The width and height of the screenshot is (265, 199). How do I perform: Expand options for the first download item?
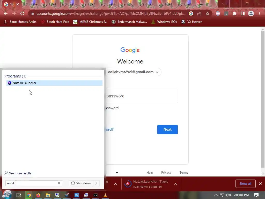115,184
